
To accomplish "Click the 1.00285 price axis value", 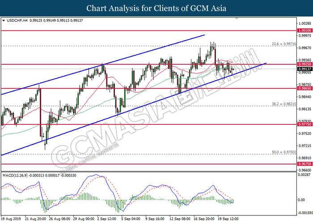I will (305, 24).
